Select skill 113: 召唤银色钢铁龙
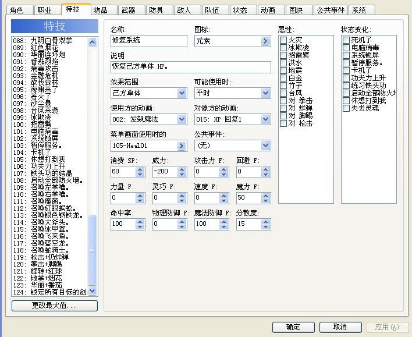 (49, 215)
